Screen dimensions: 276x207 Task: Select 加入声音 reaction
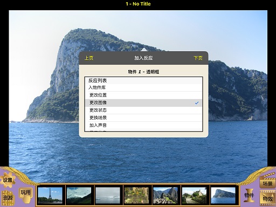tap(143, 125)
